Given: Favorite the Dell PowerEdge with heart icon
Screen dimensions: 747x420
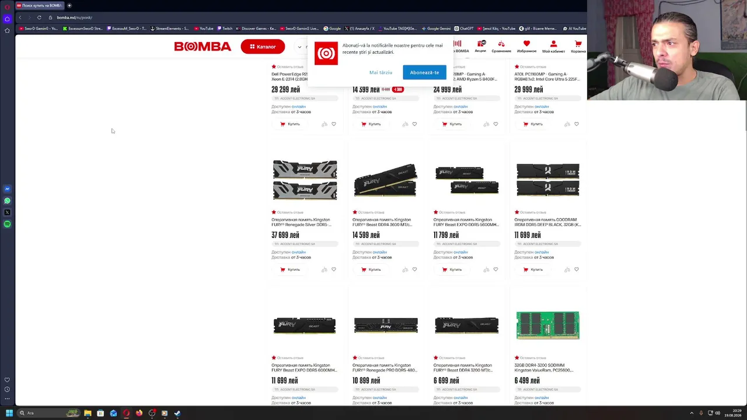Looking at the screenshot, I should (334, 124).
